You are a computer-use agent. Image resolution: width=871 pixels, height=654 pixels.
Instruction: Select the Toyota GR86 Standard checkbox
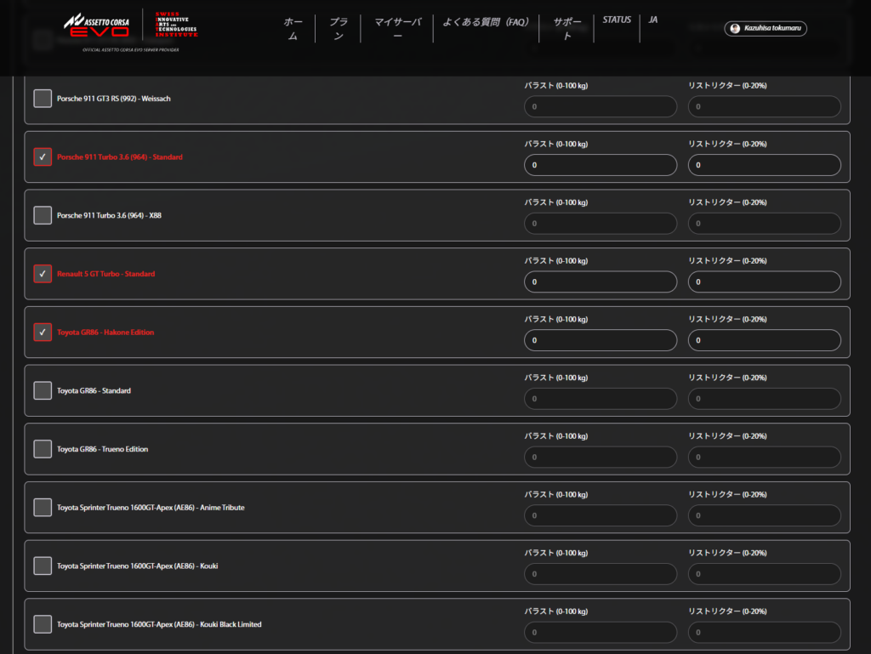tap(43, 390)
